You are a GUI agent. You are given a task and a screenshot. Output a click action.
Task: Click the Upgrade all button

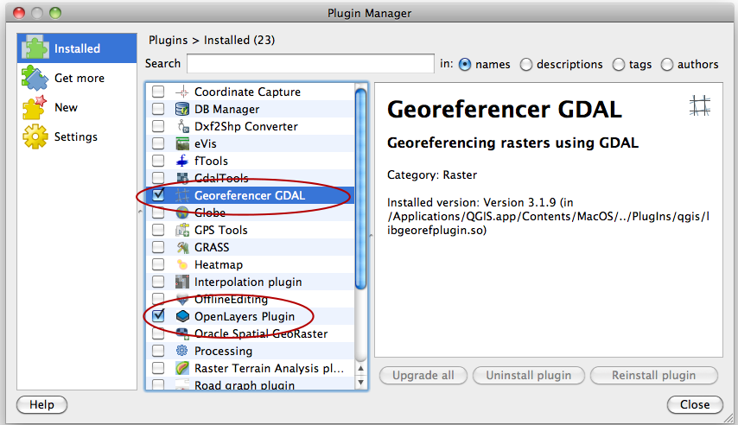pos(423,375)
